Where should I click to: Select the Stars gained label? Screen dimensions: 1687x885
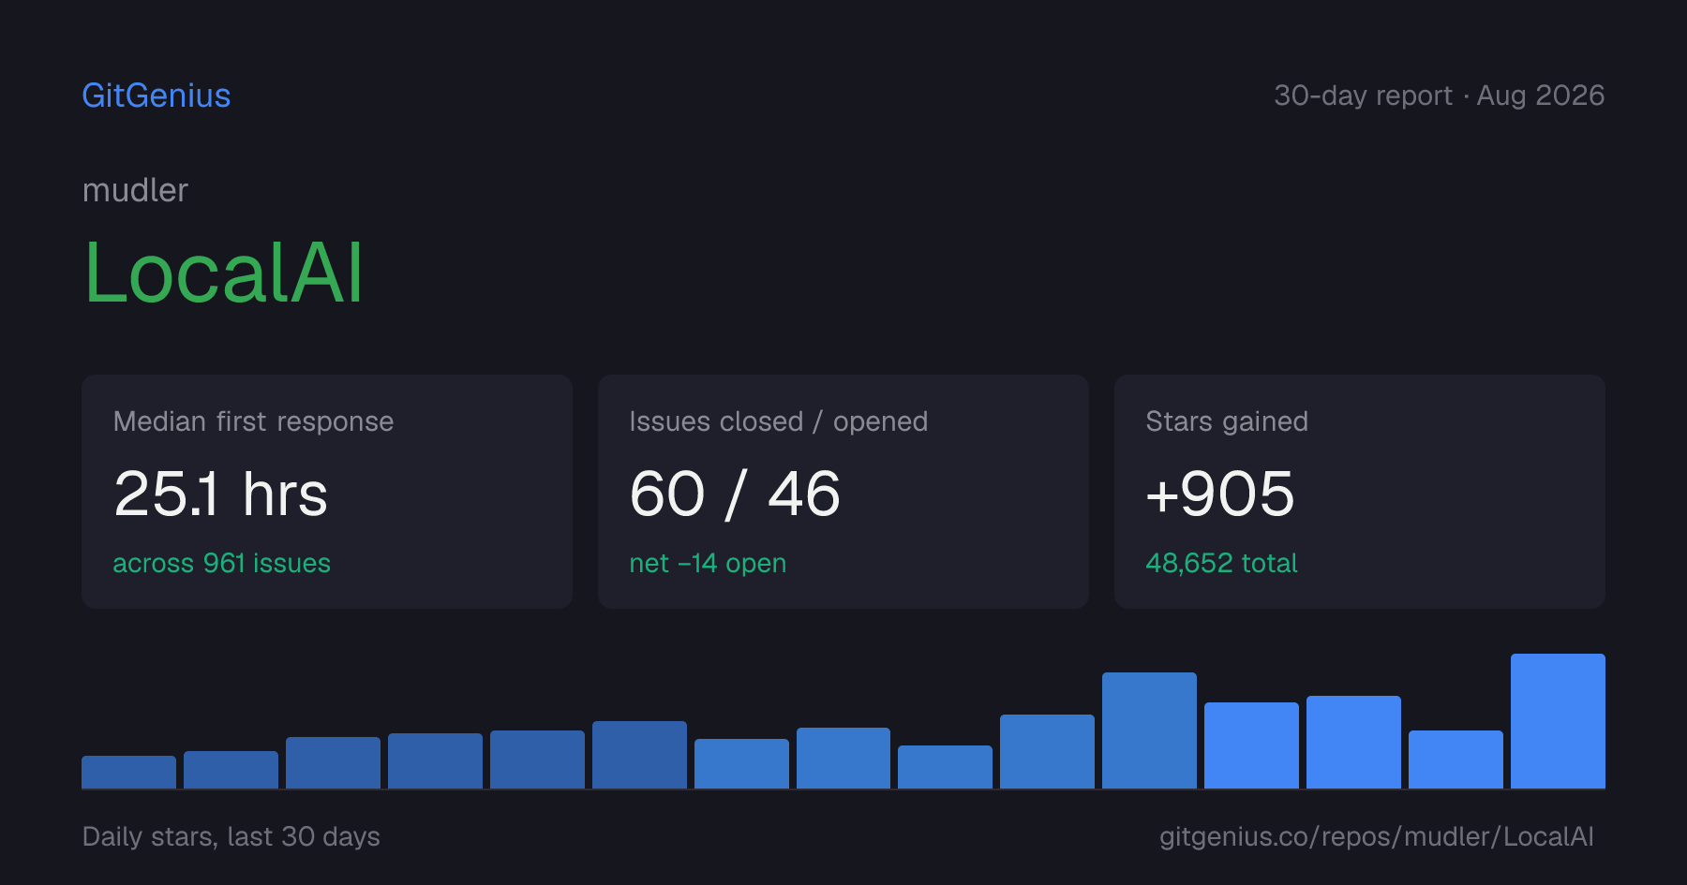coord(1227,421)
